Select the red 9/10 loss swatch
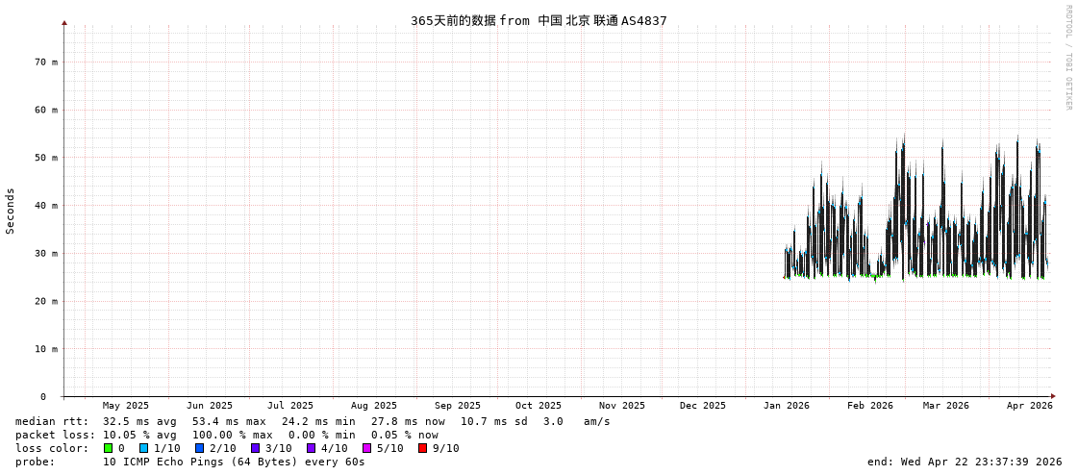This screenshot has width=1078, height=475. click(422, 448)
